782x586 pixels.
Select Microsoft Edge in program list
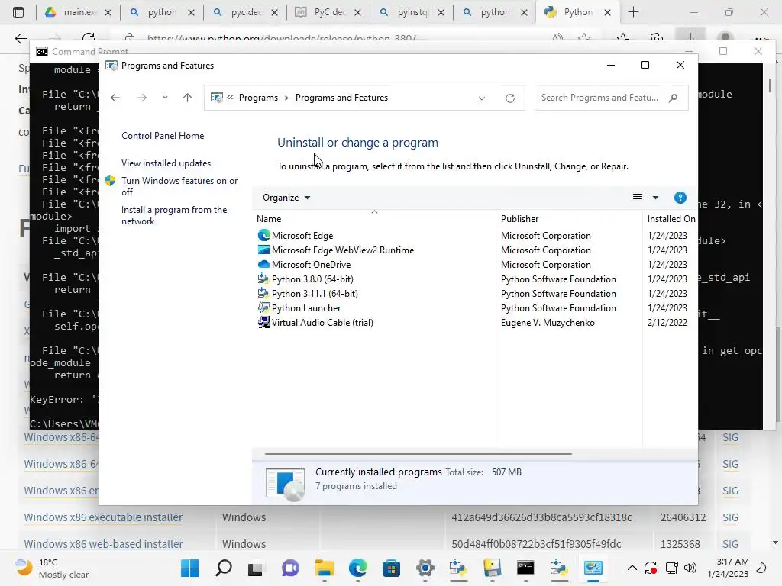click(x=302, y=236)
